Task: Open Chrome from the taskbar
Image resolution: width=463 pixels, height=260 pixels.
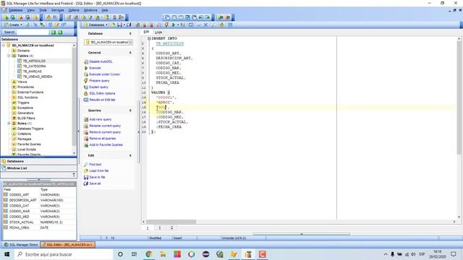Action: click(x=148, y=254)
